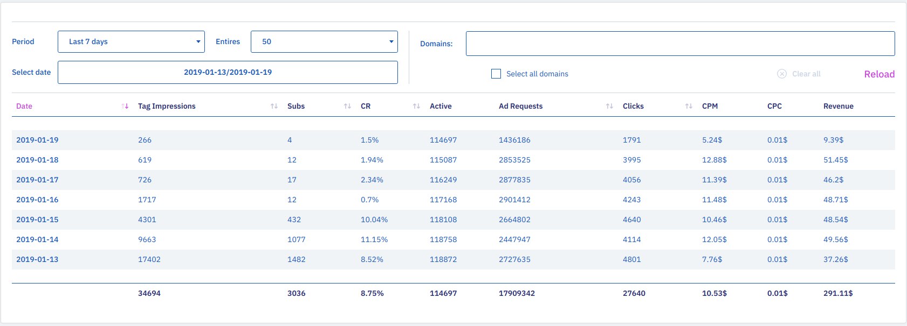
Task: Select the 2019-01-15 date cell
Action: [37, 219]
